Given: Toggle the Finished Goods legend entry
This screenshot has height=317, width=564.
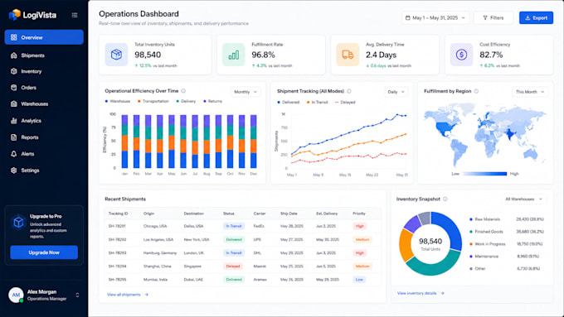Looking at the screenshot, I should click(507, 232).
